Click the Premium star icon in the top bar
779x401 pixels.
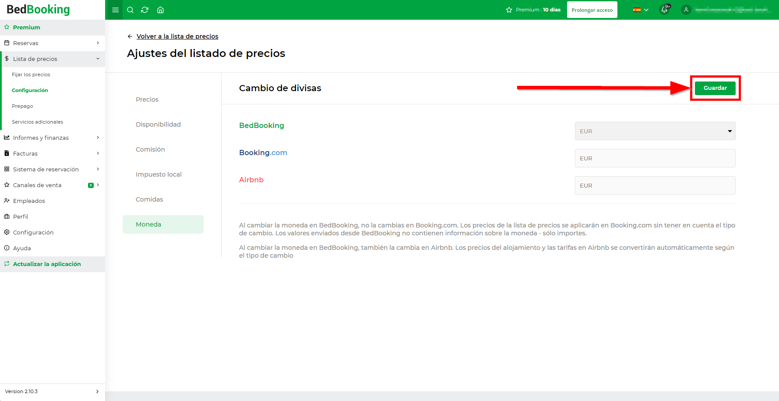click(x=509, y=10)
